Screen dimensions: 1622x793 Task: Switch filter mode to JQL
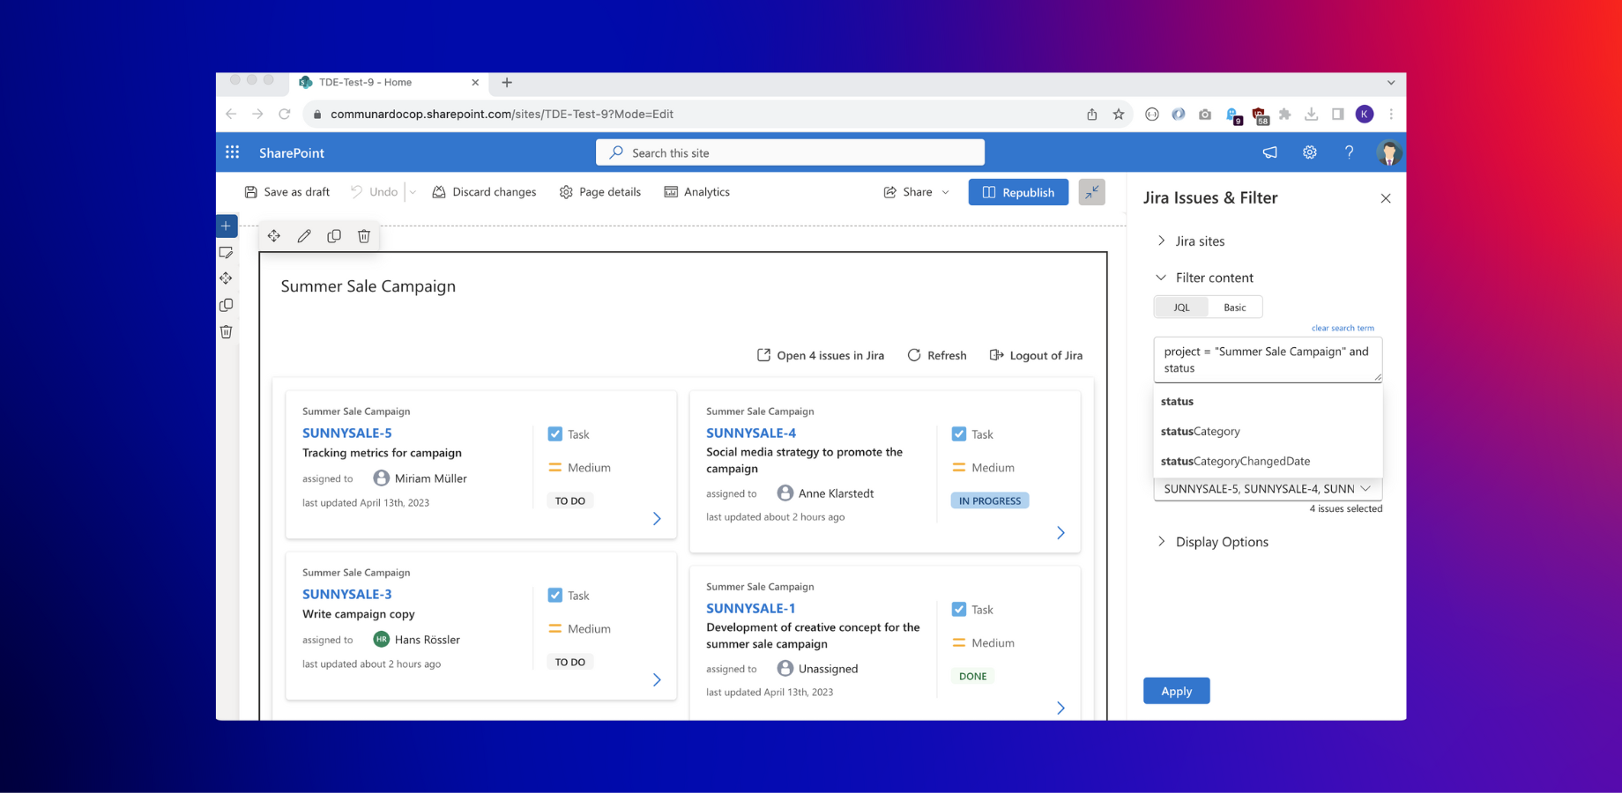[x=1181, y=308]
